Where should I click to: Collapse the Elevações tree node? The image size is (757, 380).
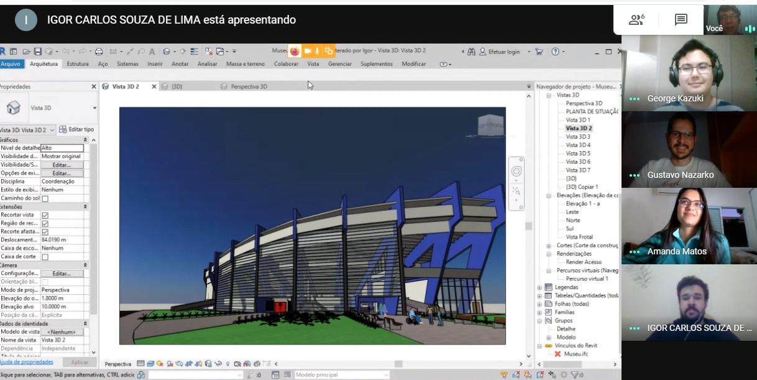point(549,195)
